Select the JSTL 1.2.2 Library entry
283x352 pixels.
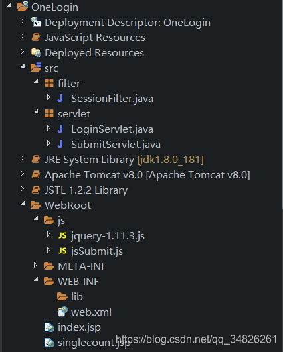point(86,190)
